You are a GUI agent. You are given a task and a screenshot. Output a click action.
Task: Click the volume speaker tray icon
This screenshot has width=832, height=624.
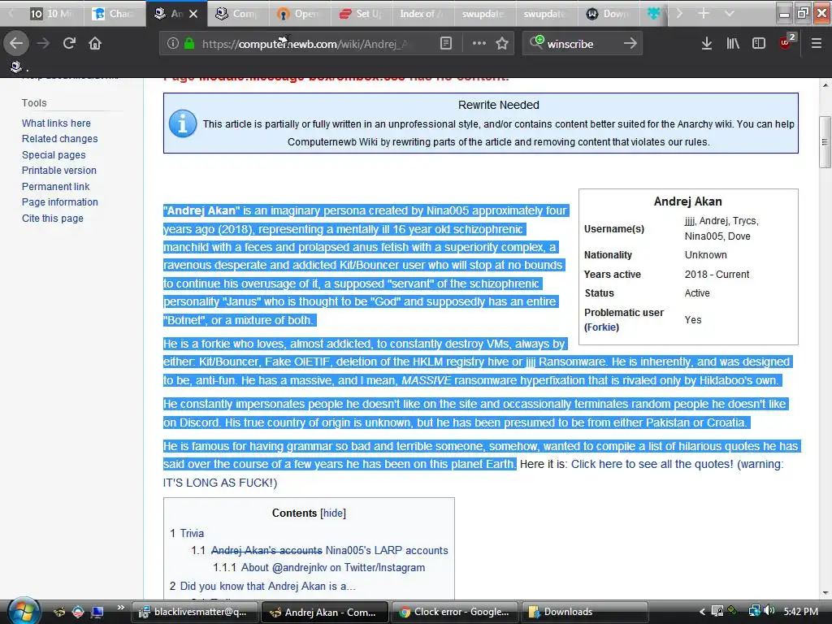[x=769, y=611]
